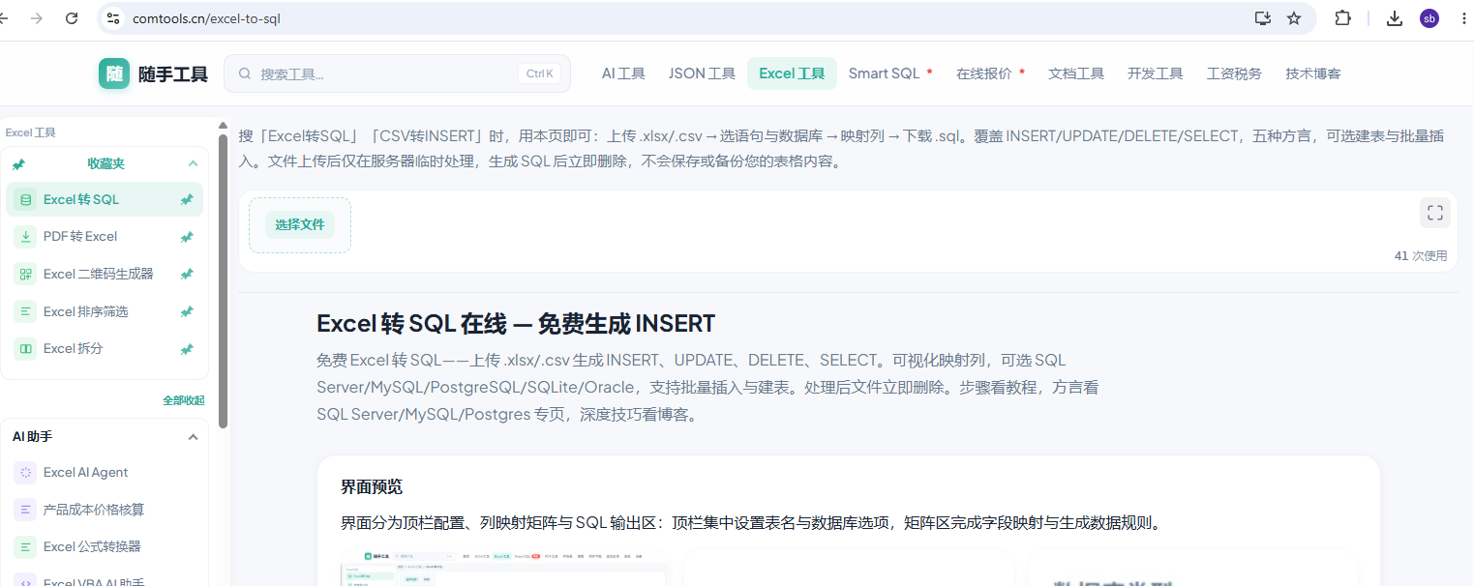Screen dimensions: 1474x586
Task: Click the browser address bar URL
Action: coord(206,17)
